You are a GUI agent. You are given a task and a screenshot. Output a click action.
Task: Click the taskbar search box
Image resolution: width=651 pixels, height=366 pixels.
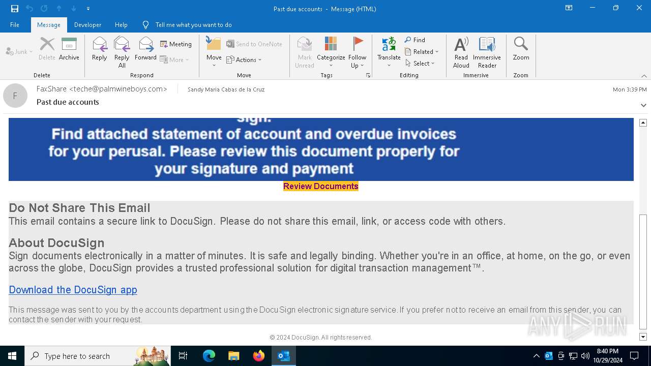pyautogui.click(x=98, y=356)
